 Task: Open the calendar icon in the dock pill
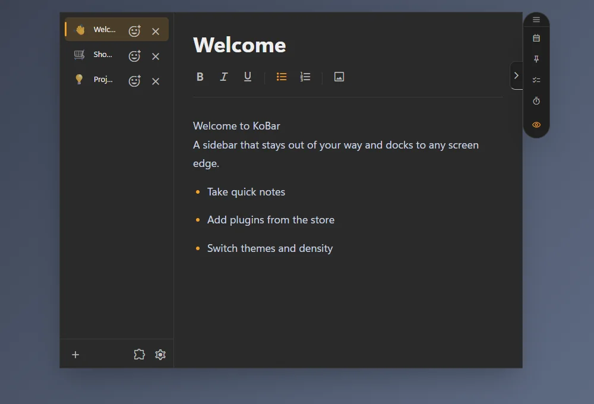[x=536, y=38]
